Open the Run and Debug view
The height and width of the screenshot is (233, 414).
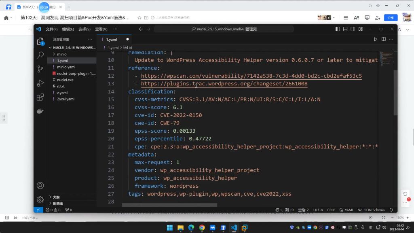tap(40, 83)
